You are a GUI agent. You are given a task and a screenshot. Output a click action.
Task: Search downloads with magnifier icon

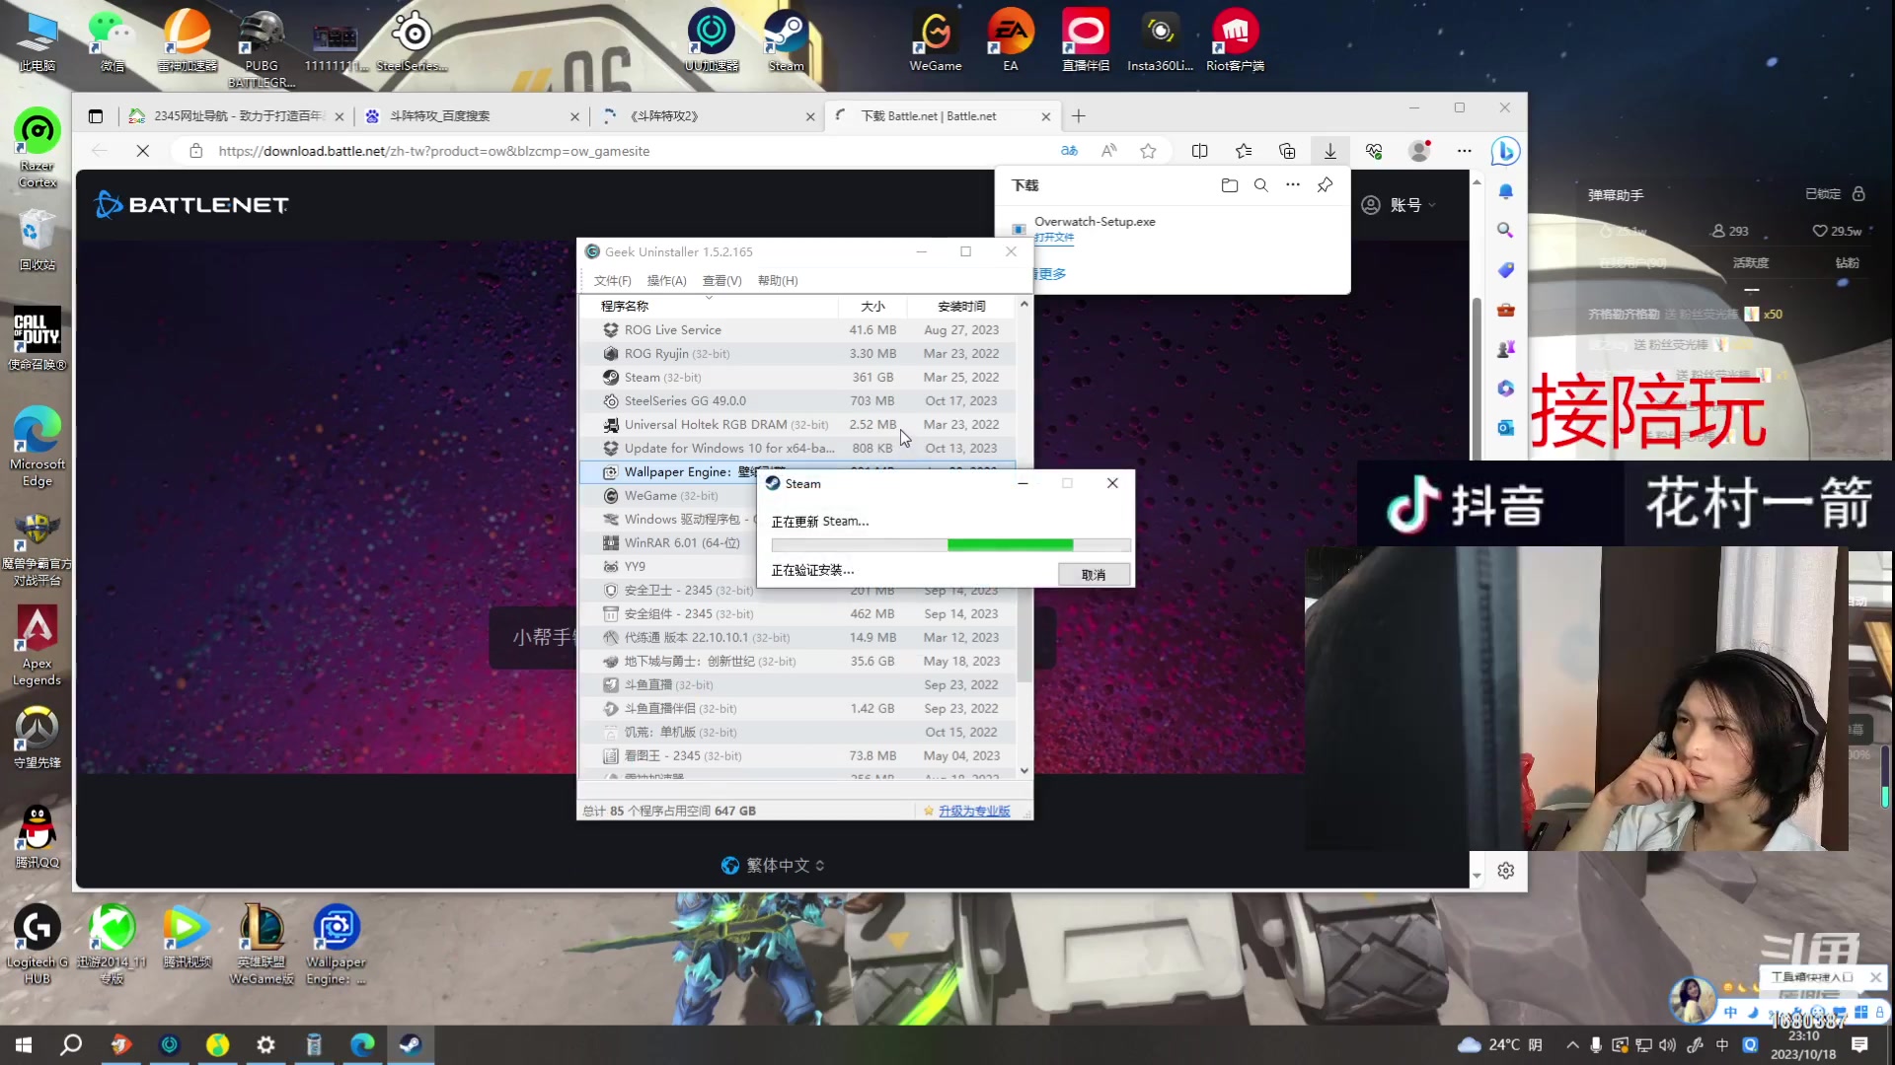click(1260, 185)
